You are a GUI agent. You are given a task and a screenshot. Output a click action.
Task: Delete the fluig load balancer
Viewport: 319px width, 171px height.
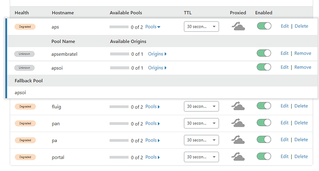[x=301, y=106]
